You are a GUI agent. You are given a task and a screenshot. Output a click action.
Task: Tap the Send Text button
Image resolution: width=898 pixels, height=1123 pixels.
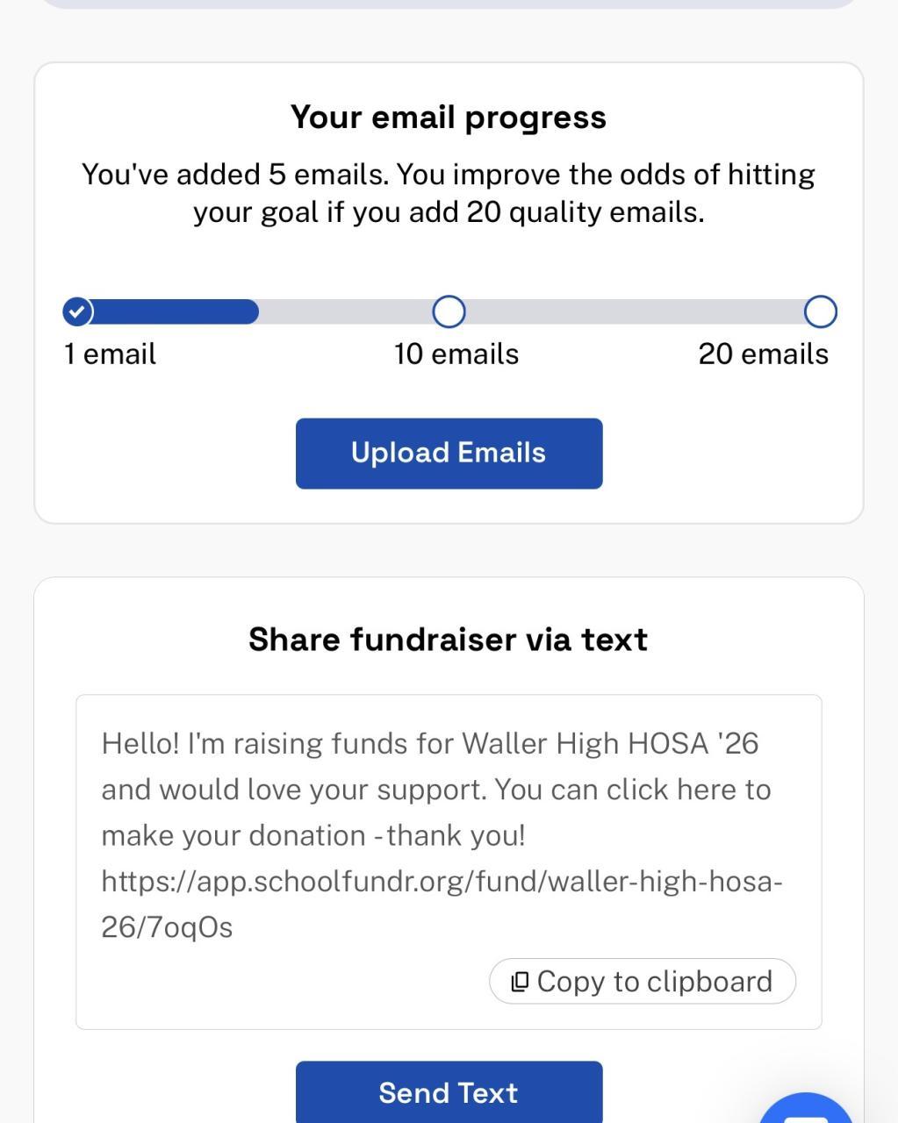pyautogui.click(x=449, y=1092)
